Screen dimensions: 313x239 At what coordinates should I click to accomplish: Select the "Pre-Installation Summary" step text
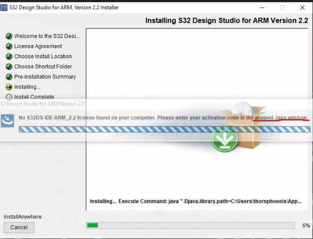click(45, 77)
